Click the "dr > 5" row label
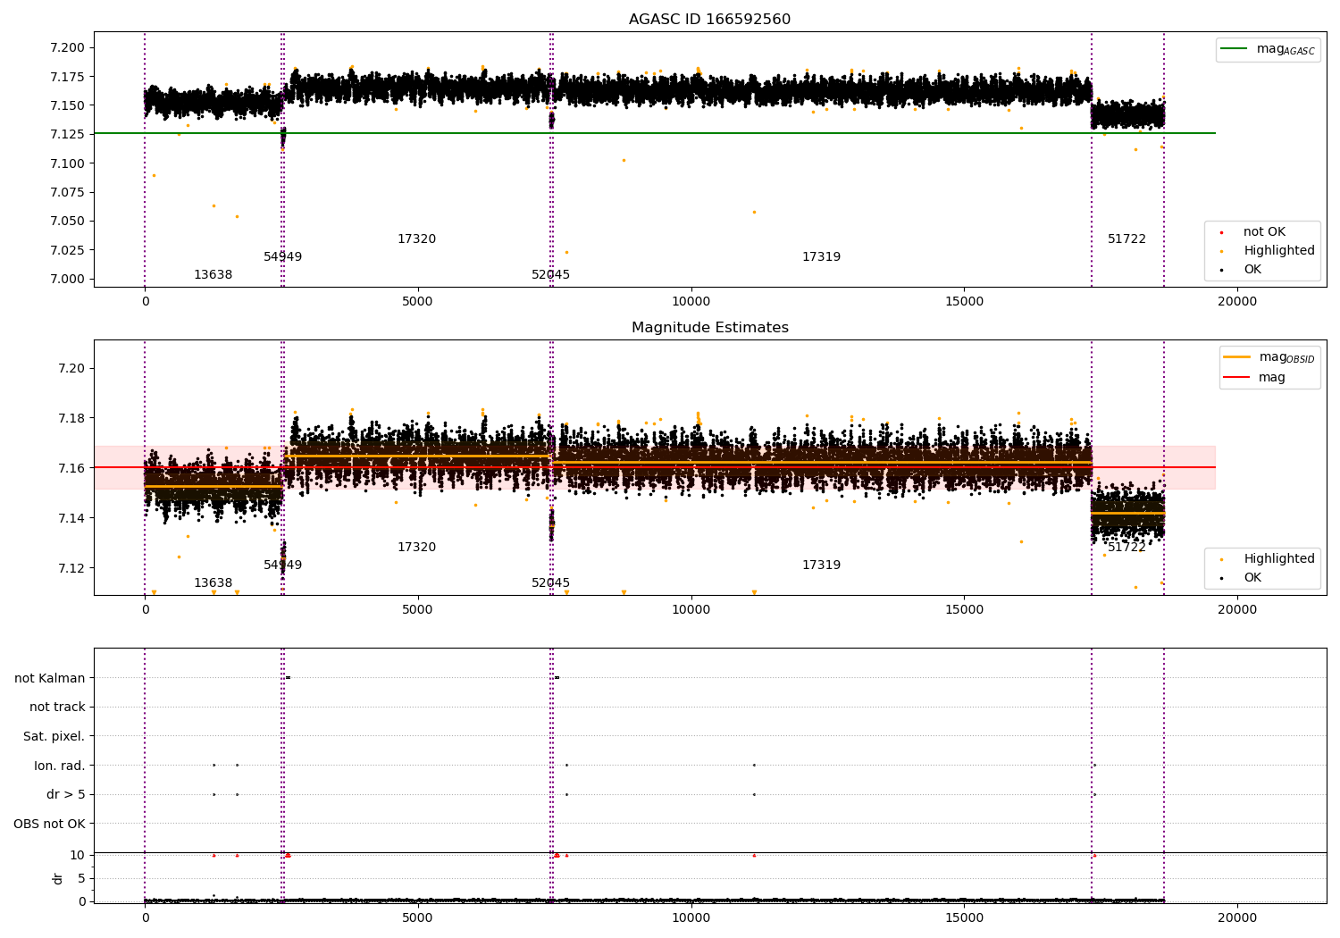The image size is (1340, 938). click(x=66, y=795)
